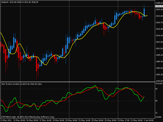Image resolution: width=163 pixels, height=122 pixels.
Task: Click the 20 May 08:00 time label
Action: point(71,120)
